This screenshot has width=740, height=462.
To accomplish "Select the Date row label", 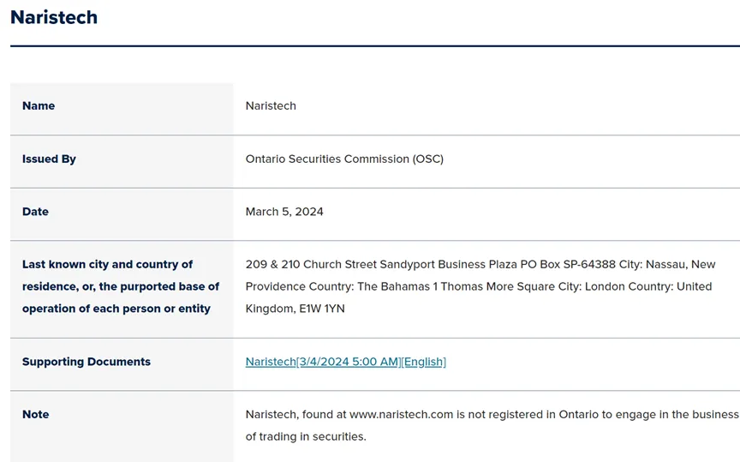I will [x=35, y=212].
